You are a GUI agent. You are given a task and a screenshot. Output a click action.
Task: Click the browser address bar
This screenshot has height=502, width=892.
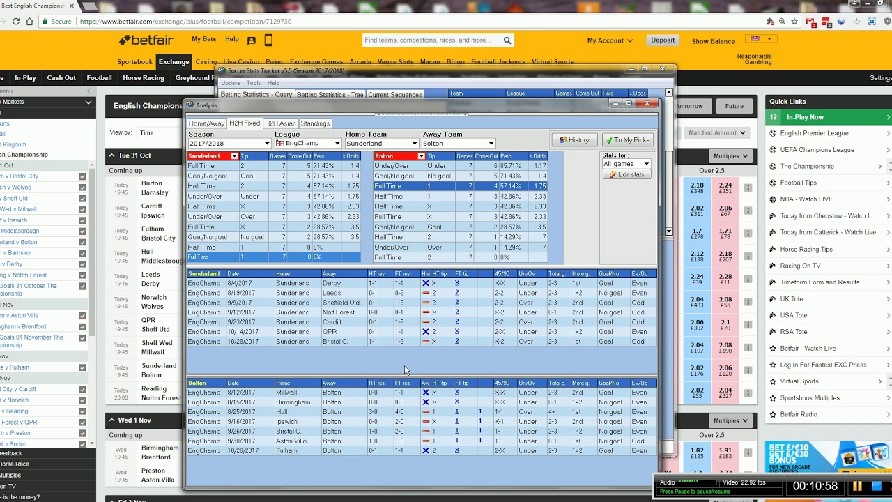[x=418, y=22]
